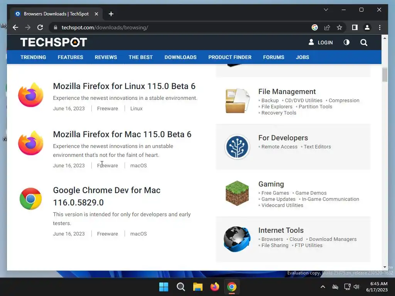Open the Game Updates subcategory
Viewport: 395px width, 296px height.
[x=279, y=199]
